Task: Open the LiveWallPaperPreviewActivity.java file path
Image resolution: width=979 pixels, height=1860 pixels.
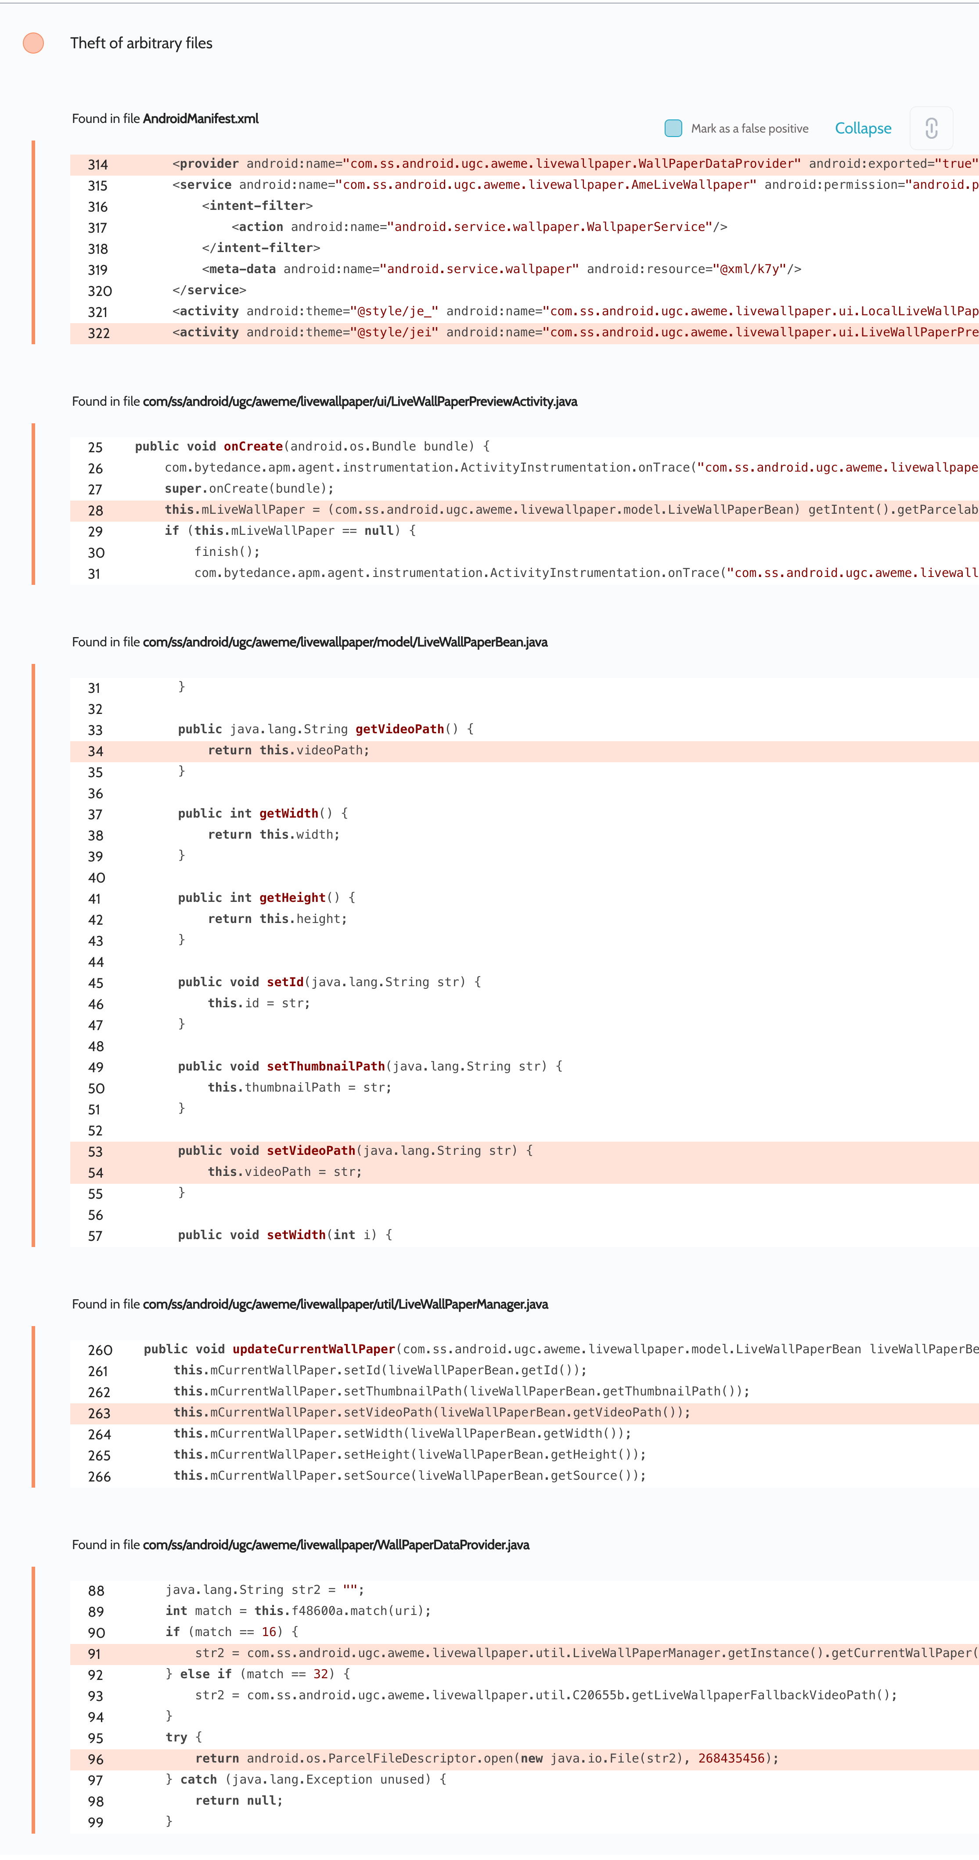Action: point(360,401)
